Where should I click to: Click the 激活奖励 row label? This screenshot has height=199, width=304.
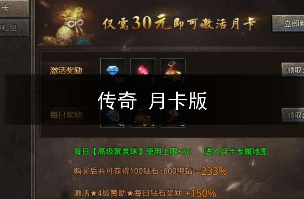coord(66,71)
